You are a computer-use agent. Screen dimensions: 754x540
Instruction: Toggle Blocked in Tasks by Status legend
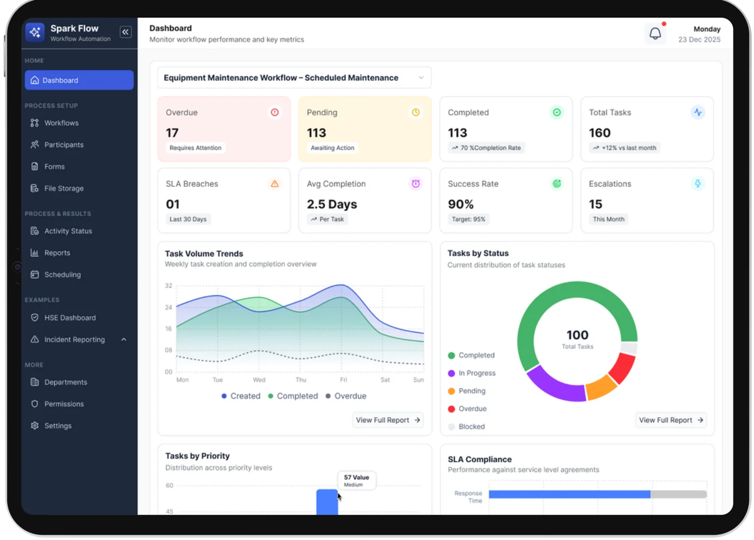(466, 426)
